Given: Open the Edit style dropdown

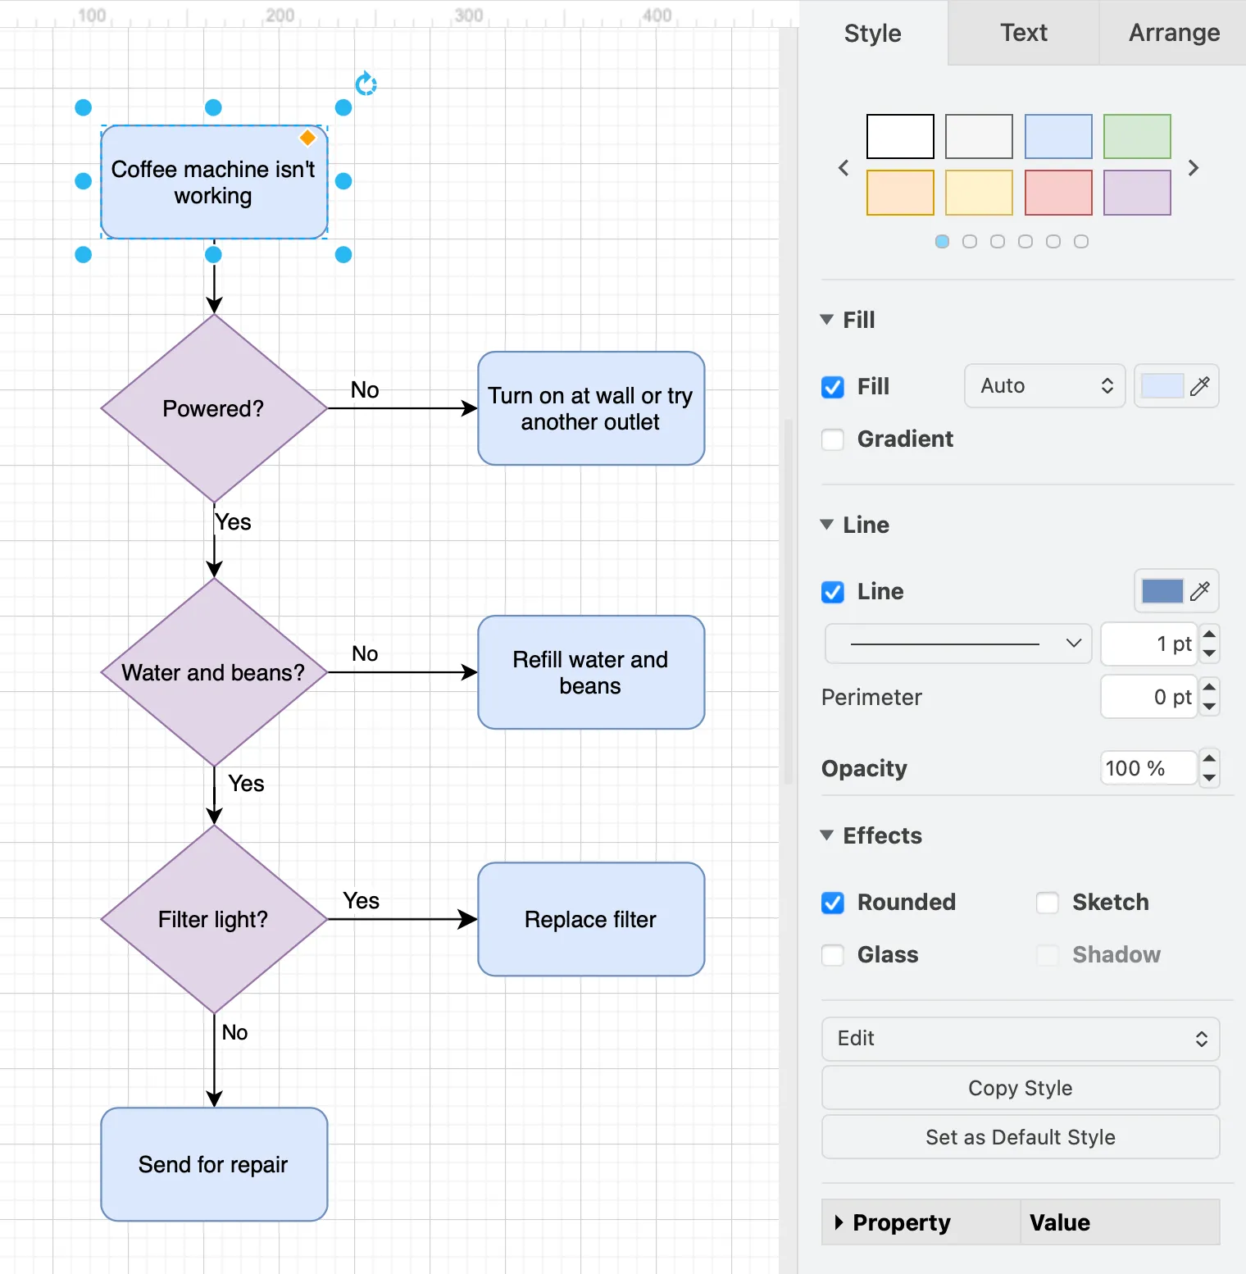Looking at the screenshot, I should click(1021, 1039).
